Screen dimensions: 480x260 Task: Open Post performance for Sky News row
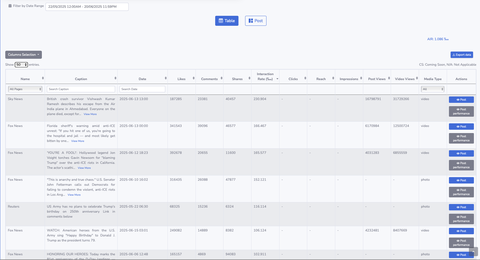click(x=461, y=111)
